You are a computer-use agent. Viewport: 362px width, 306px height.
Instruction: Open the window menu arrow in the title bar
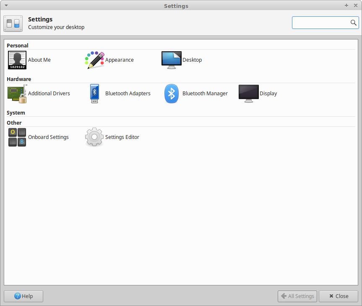pyautogui.click(x=6, y=5)
